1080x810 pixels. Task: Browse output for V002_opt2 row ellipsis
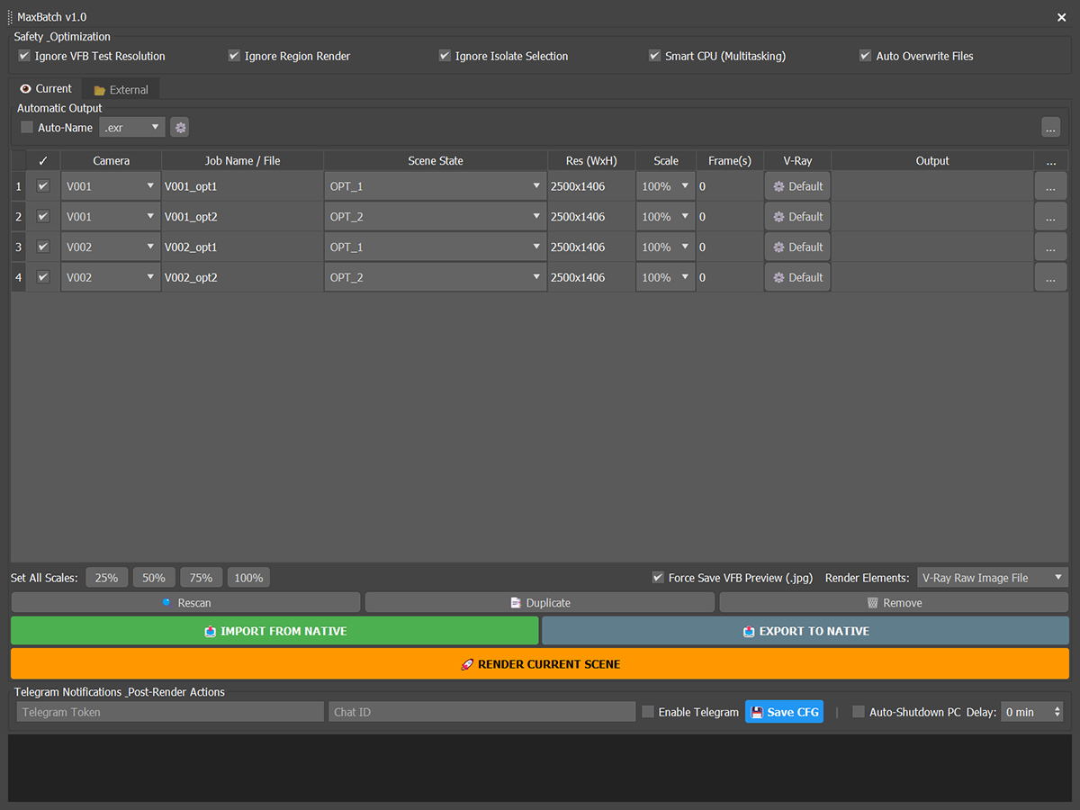coord(1050,277)
